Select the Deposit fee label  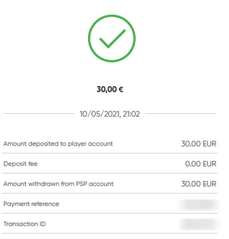pyautogui.click(x=21, y=164)
